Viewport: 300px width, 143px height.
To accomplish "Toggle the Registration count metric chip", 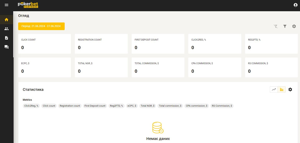I will pyautogui.click(x=70, y=106).
